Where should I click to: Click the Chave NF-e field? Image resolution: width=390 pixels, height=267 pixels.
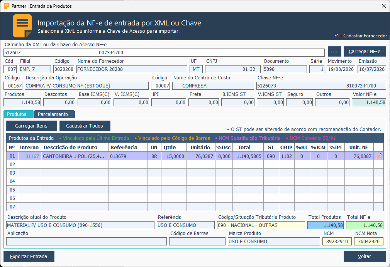pyautogui.click(x=321, y=86)
